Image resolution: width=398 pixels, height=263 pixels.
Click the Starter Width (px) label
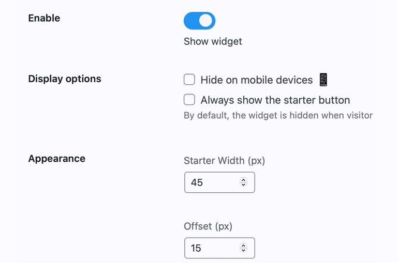pyautogui.click(x=225, y=161)
